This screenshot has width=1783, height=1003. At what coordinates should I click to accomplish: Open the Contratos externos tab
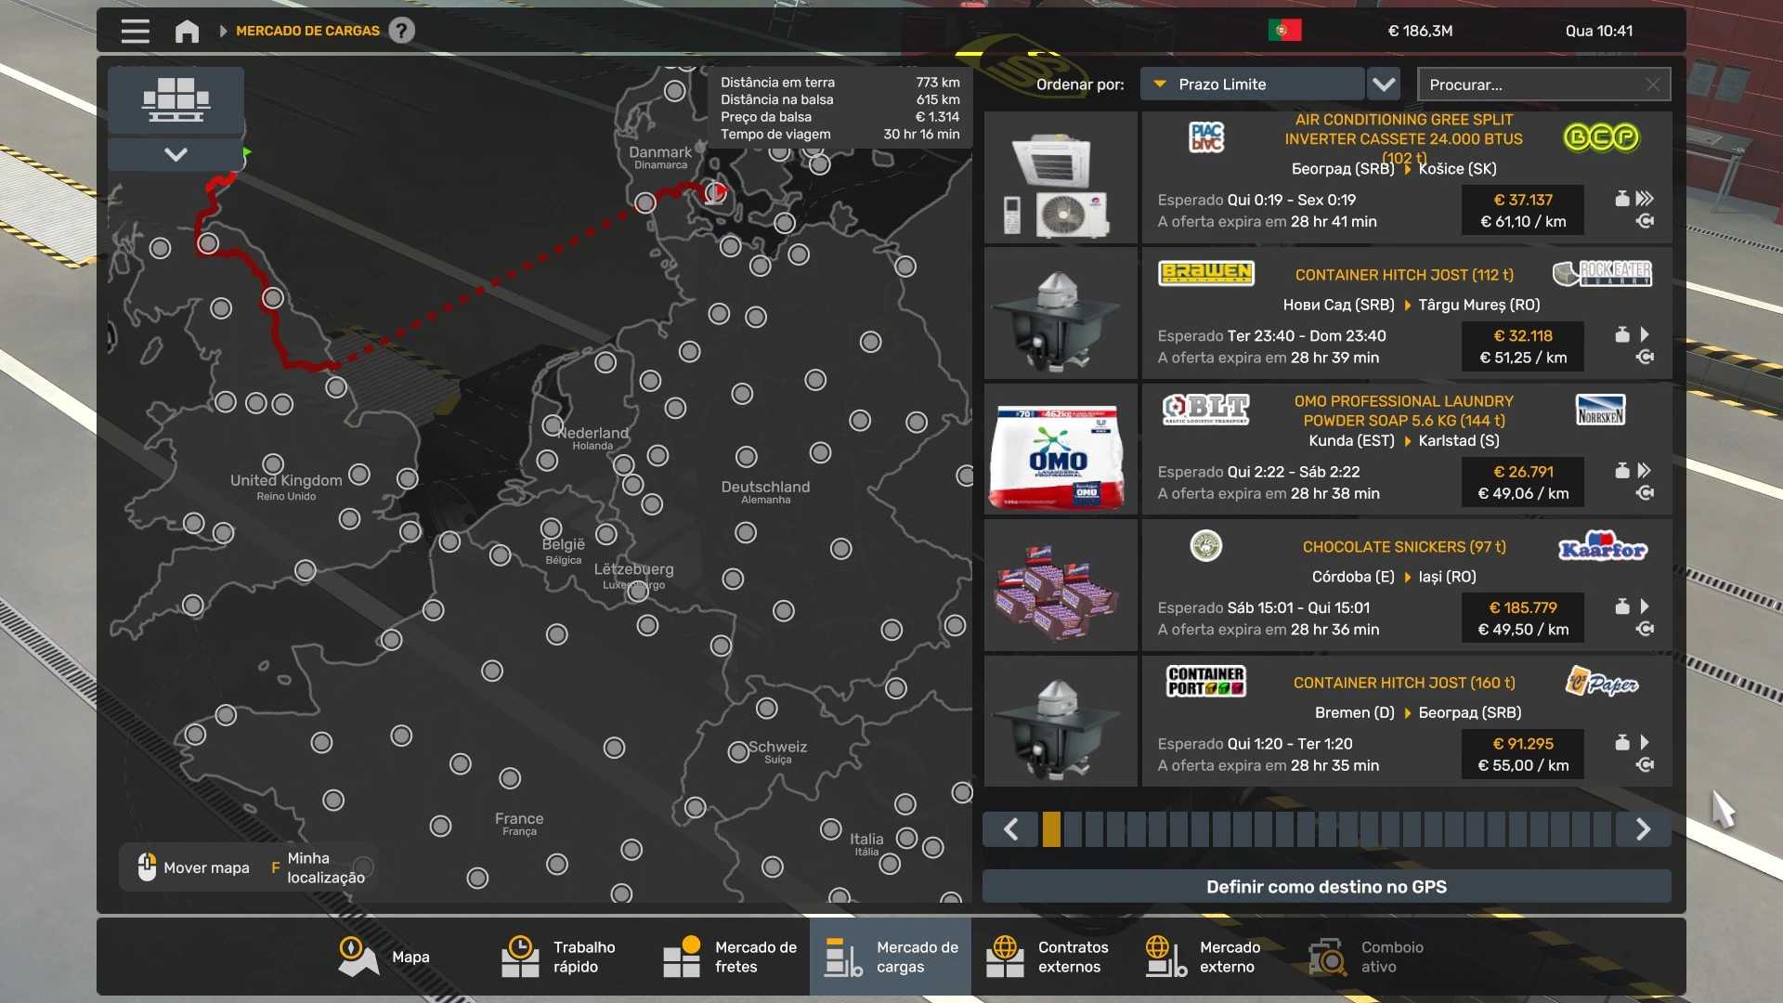pyautogui.click(x=1048, y=957)
